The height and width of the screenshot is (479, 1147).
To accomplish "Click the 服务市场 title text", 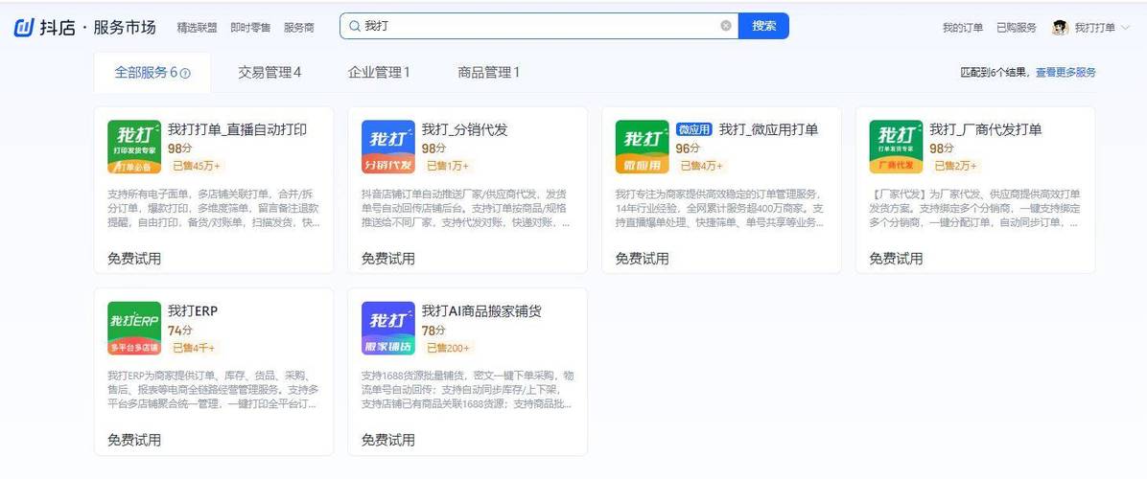I will coord(125,28).
